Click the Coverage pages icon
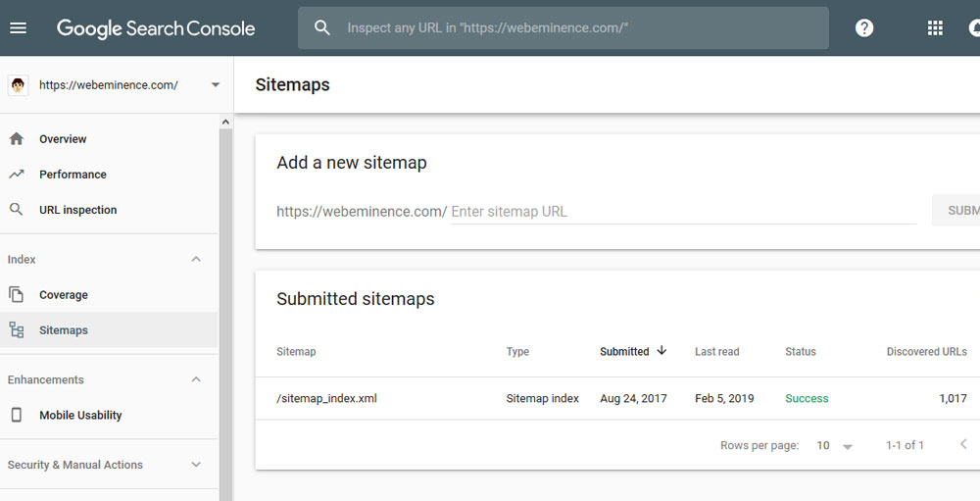Screen dimensions: 980x501 (x=17, y=294)
